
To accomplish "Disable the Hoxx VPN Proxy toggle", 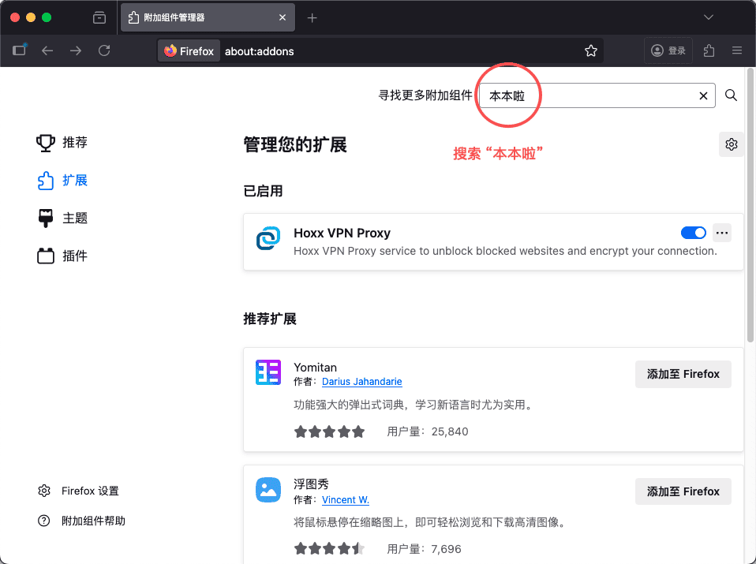I will [x=693, y=233].
